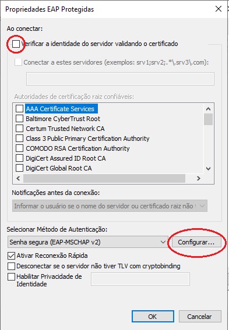Click the right arrow of the horizontal scrollbar

199,179
